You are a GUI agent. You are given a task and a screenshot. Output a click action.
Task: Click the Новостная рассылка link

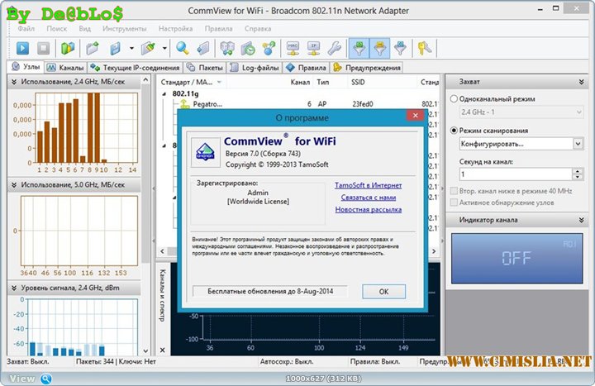pos(368,209)
